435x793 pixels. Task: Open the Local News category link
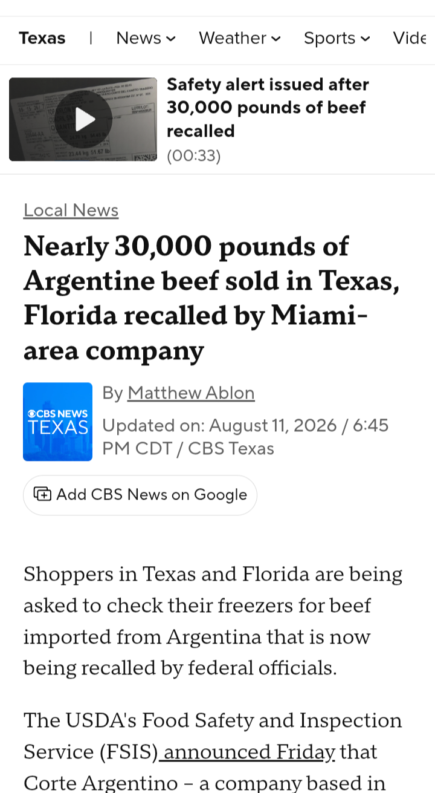tap(71, 210)
